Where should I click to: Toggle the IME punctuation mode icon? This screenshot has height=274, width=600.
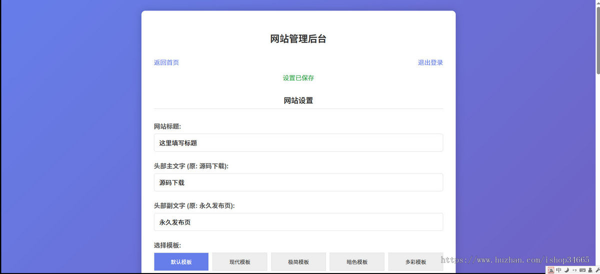click(574, 270)
